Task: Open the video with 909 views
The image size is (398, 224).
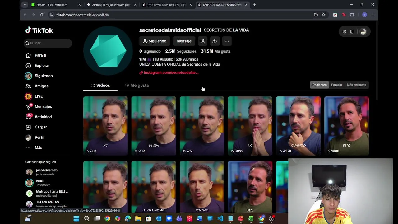Action: (154, 126)
